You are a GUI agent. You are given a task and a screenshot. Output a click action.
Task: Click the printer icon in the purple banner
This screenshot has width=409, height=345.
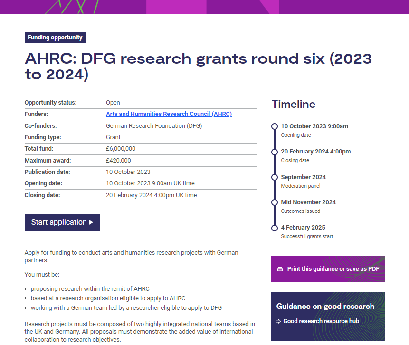(x=280, y=269)
